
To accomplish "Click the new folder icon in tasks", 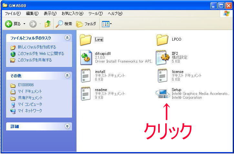I will pos(13,47).
